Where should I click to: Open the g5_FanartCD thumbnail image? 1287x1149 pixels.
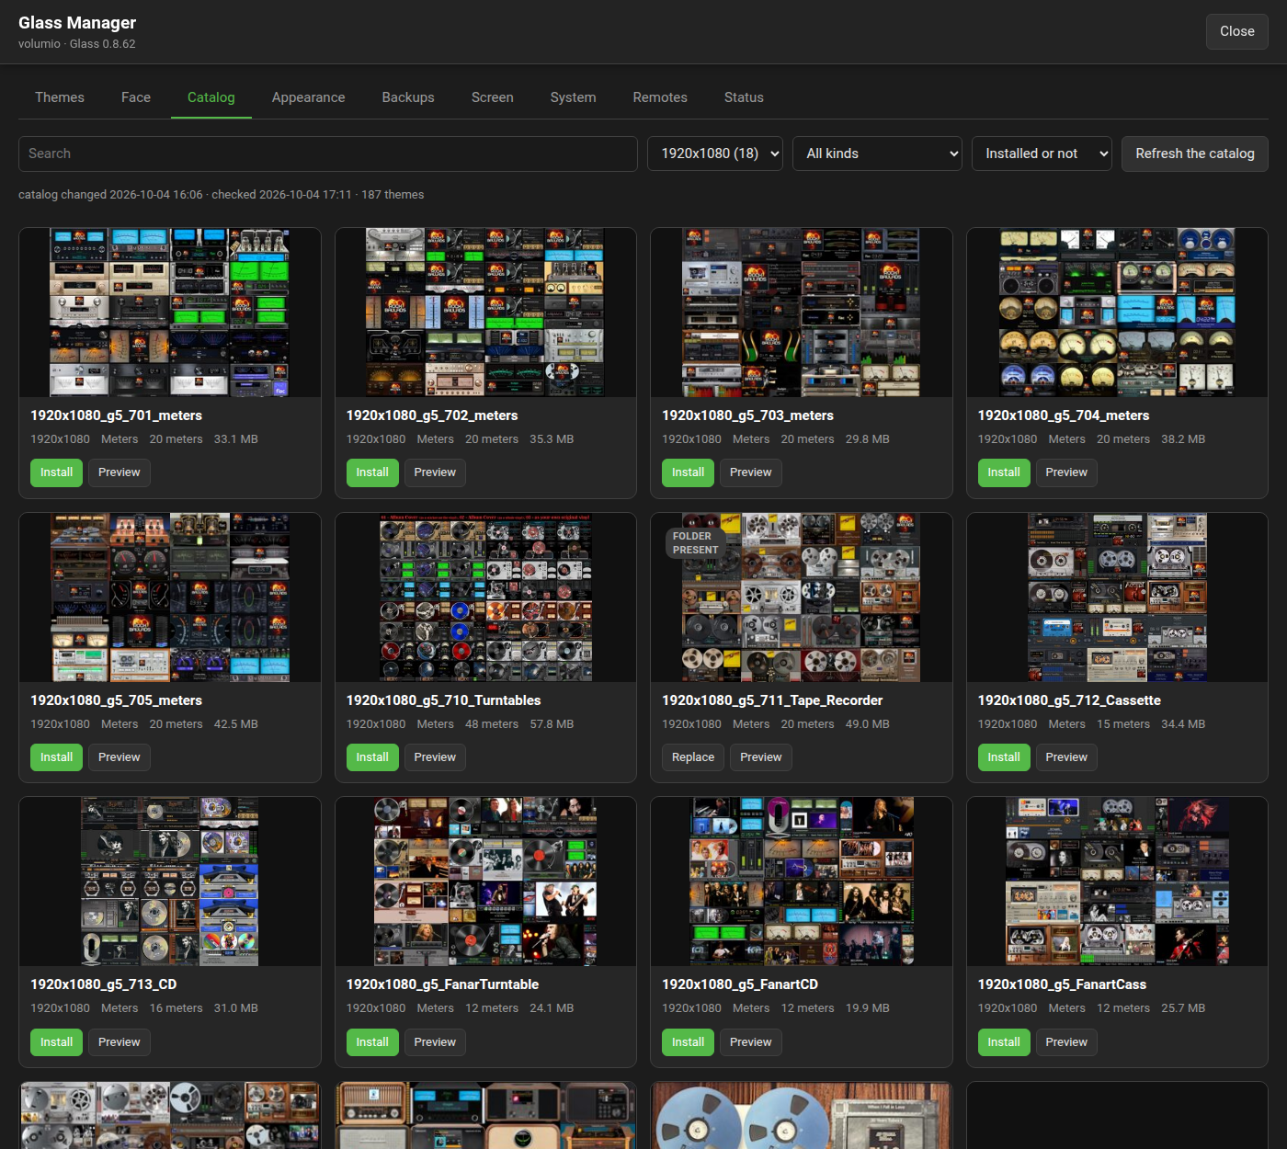(x=802, y=882)
